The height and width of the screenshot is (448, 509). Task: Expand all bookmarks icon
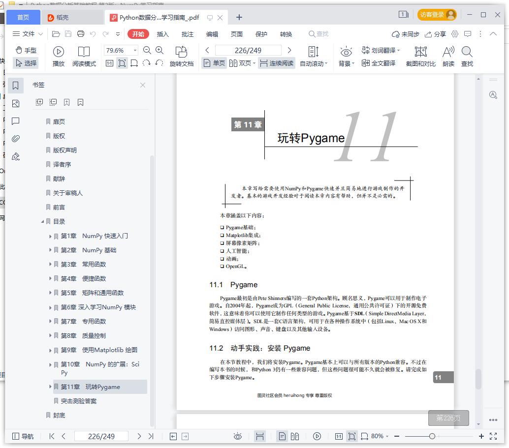(x=39, y=102)
